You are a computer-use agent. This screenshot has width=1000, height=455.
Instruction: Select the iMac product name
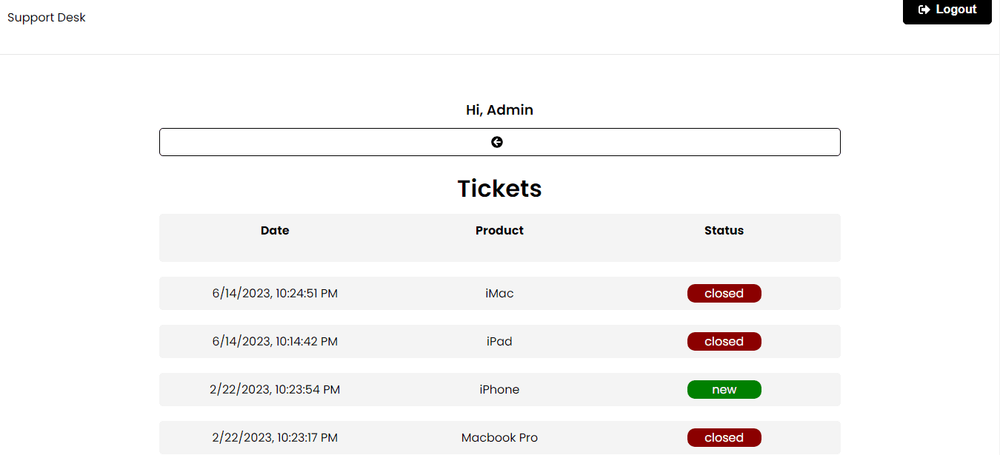499,294
